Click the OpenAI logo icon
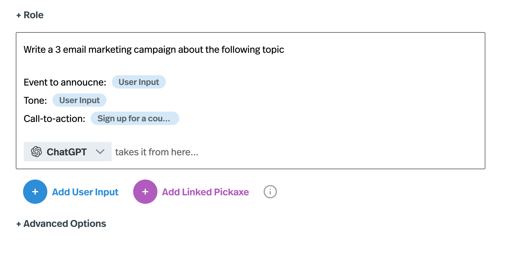 click(x=36, y=152)
